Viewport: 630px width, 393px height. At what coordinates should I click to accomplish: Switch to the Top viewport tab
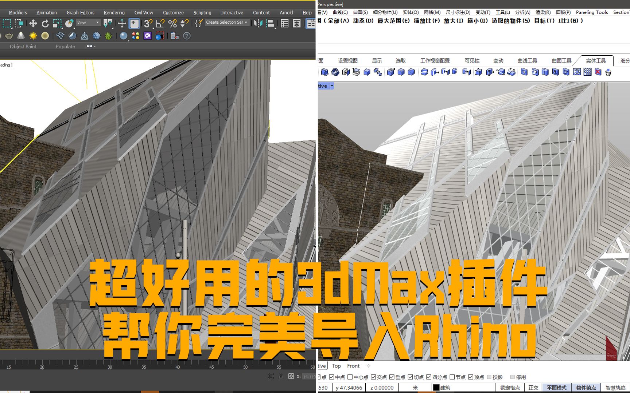click(337, 366)
